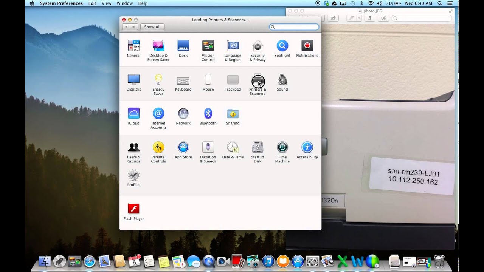This screenshot has width=484, height=272.
Task: Click the AirPlay display icon in menu bar
Action: tap(343, 3)
